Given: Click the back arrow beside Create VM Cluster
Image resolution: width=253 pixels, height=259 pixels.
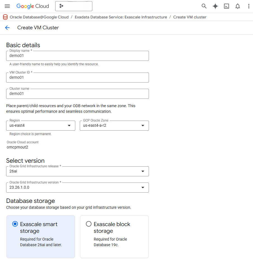Looking at the screenshot, I should coord(7,28).
